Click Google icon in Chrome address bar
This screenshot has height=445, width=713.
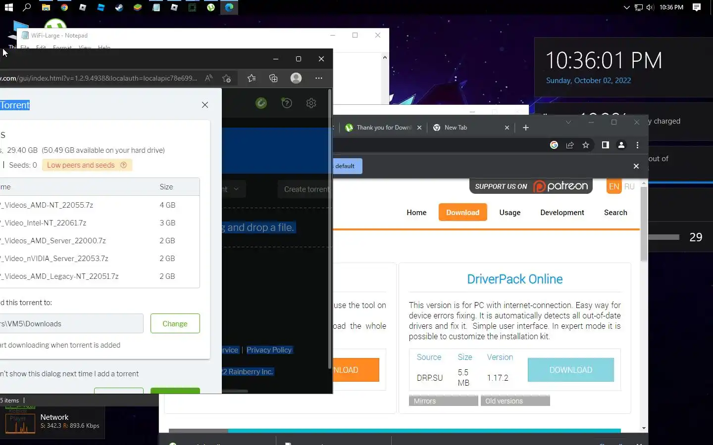[554, 145]
